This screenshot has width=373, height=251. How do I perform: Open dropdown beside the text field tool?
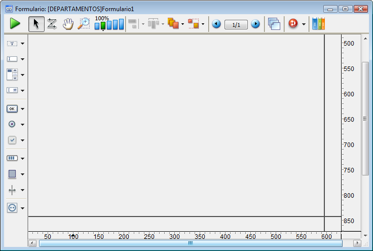point(22,59)
